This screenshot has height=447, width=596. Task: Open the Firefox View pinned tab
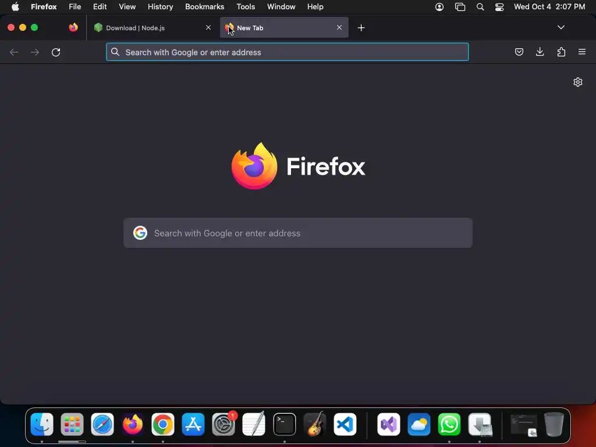click(73, 27)
